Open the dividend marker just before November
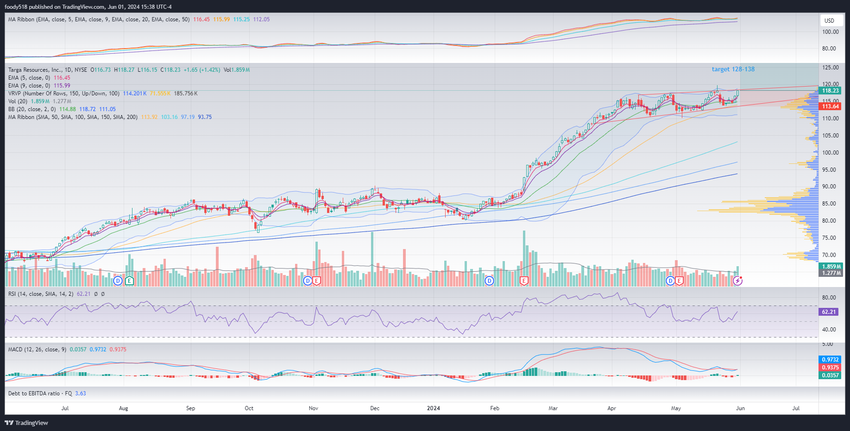 tap(307, 281)
